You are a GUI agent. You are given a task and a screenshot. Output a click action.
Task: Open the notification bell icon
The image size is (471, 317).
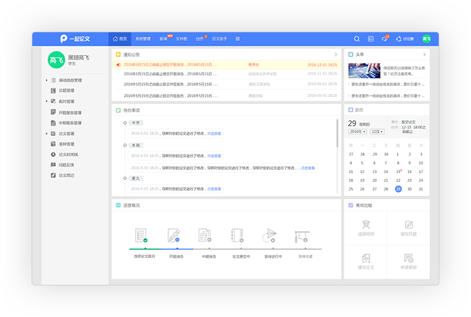pos(384,39)
